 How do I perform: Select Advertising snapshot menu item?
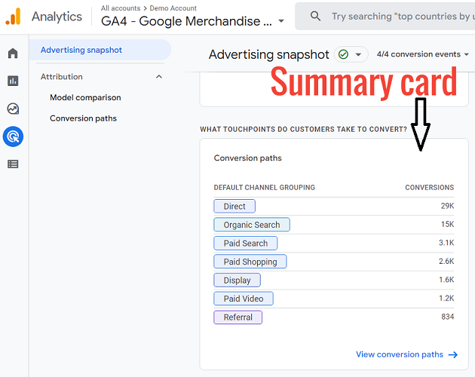pos(100,50)
